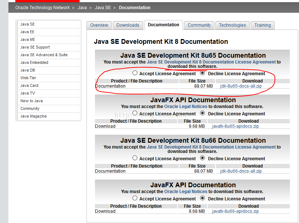Open Java Embedded in the sidebar
The image size is (299, 223).
(49, 62)
